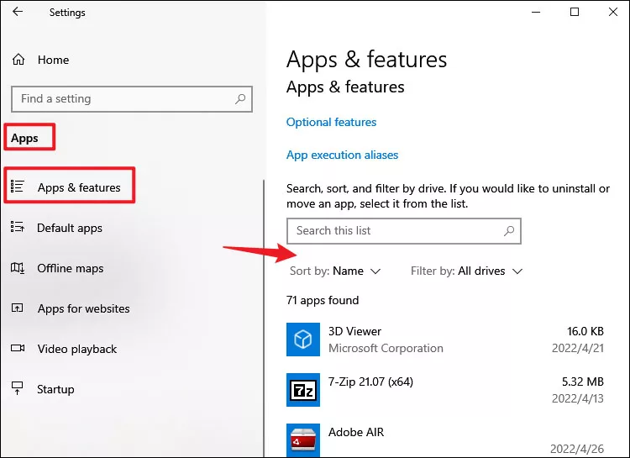This screenshot has width=630, height=458.
Task: Close the Settings window
Action: [613, 12]
